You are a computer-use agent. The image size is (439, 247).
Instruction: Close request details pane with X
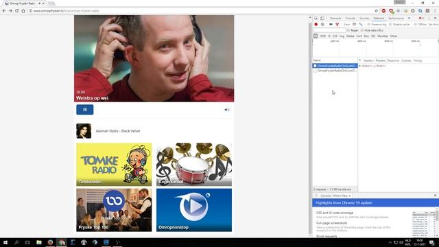pyautogui.click(x=360, y=60)
